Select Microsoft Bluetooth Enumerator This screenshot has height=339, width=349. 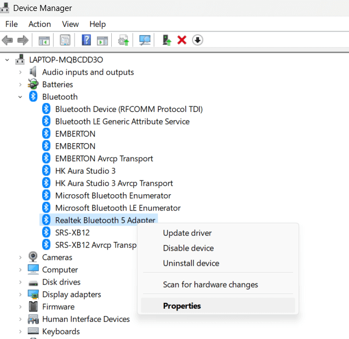(113, 195)
